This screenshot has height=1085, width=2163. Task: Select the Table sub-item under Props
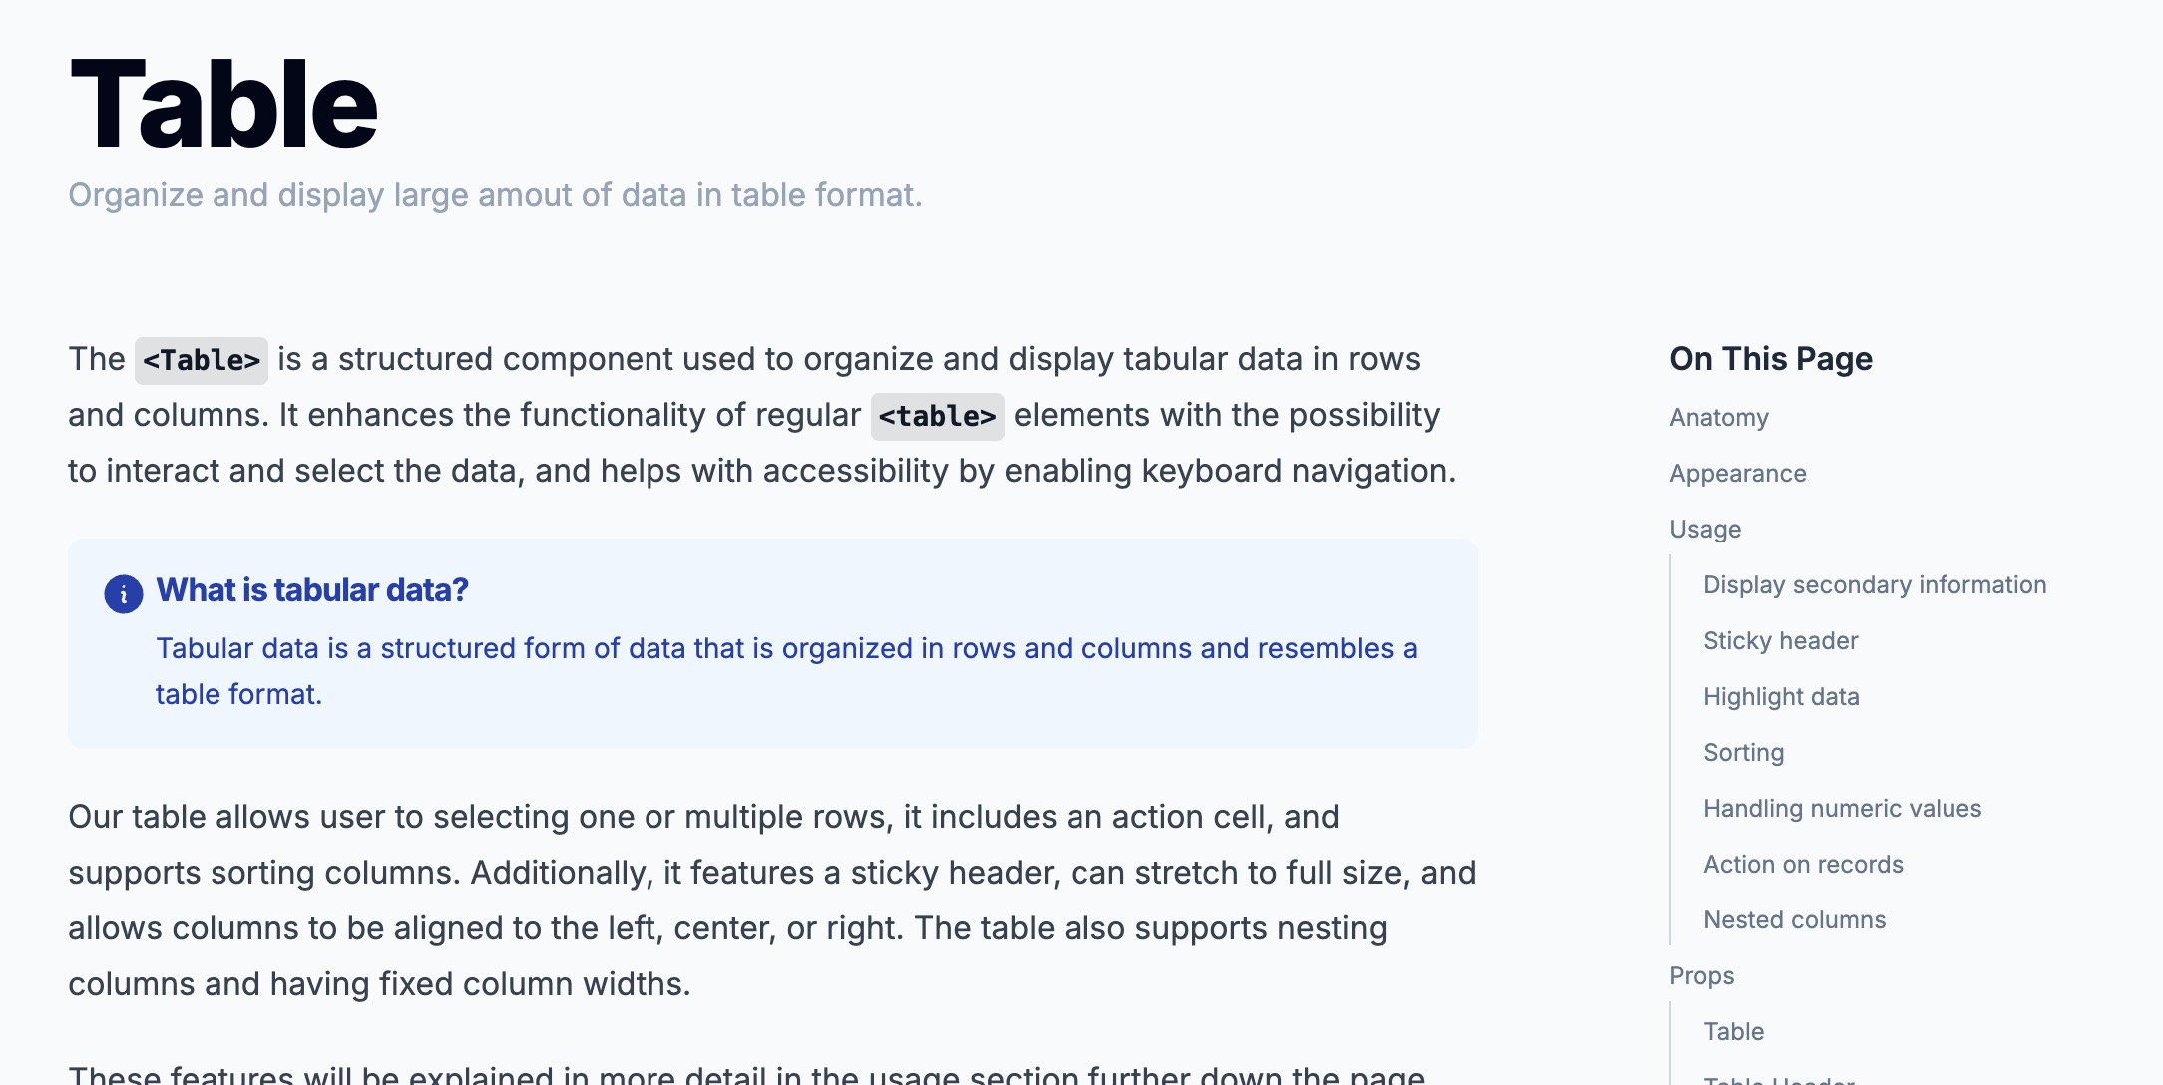[1733, 1032]
